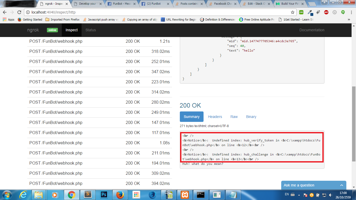Open the Imported From Firefox bookmarks folder
This screenshot has height=200, width=356.
click(63, 20)
